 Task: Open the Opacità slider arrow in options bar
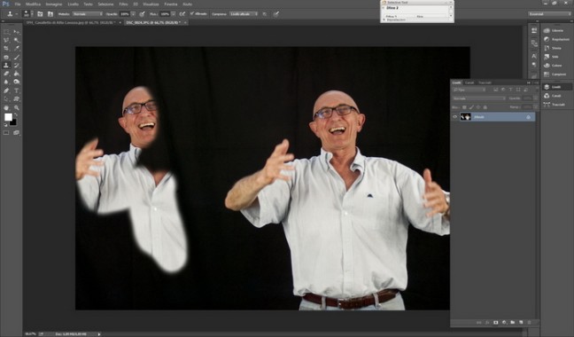click(x=133, y=14)
